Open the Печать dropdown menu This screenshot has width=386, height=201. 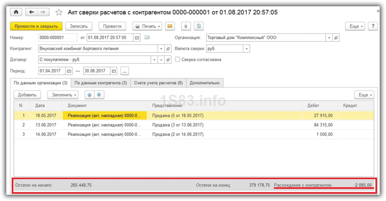point(148,26)
